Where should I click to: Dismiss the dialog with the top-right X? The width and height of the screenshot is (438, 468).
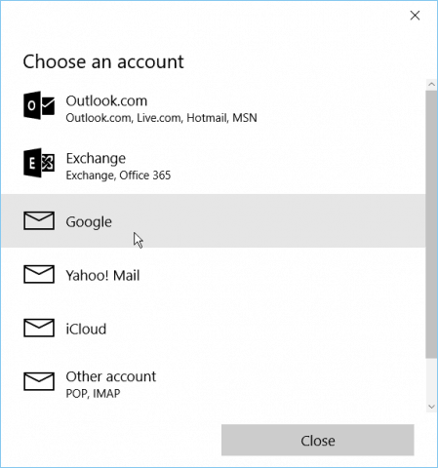coord(415,16)
